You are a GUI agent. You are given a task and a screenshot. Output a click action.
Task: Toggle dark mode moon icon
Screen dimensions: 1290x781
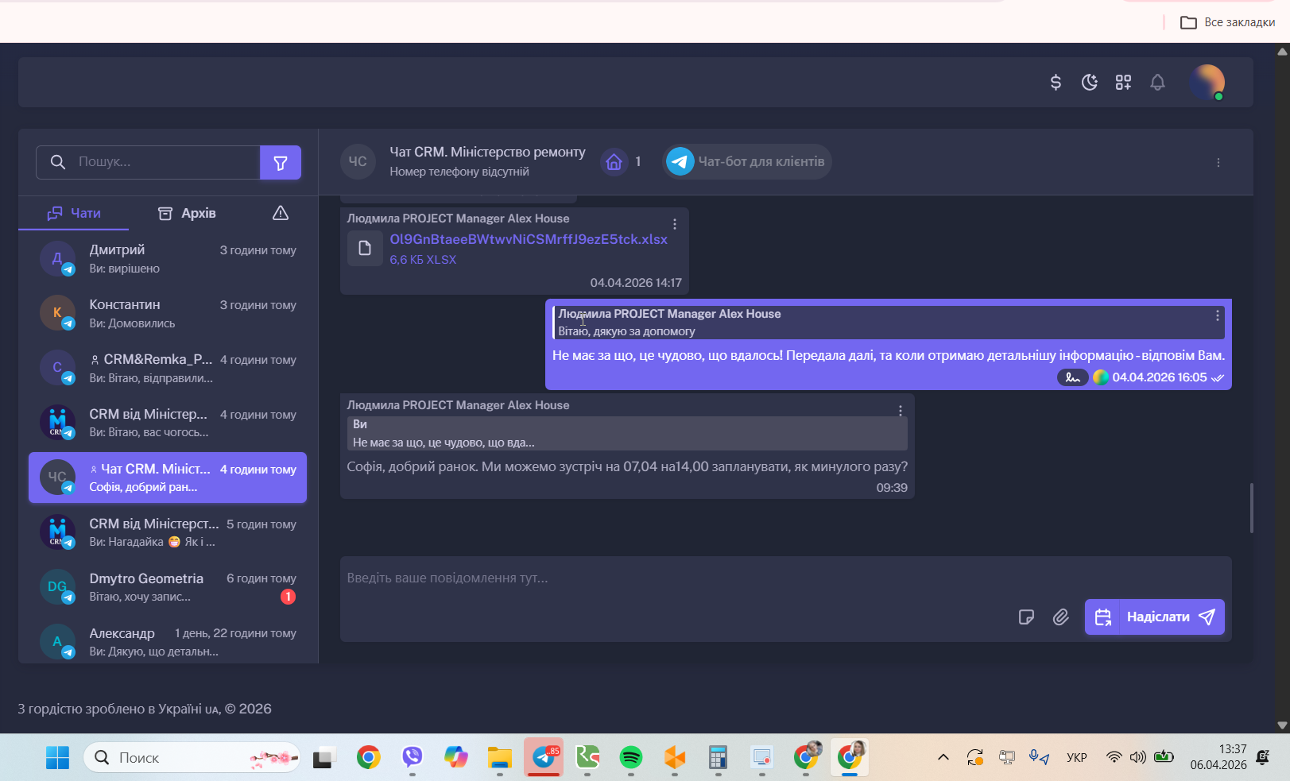tap(1090, 82)
